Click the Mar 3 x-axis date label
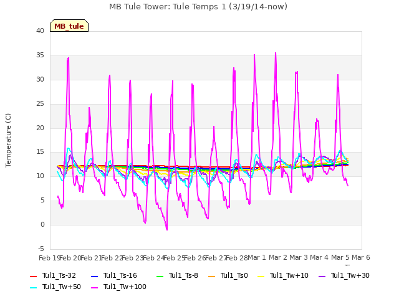 coord(299,257)
